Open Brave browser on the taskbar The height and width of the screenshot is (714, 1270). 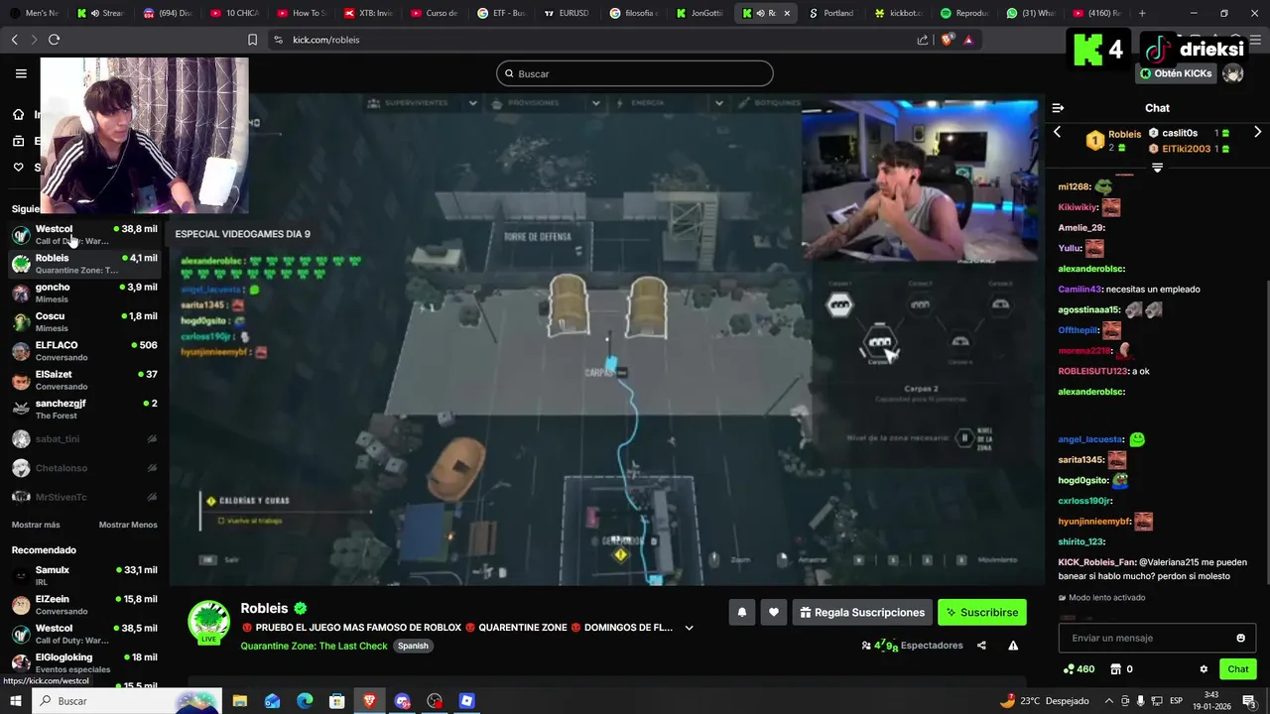369,701
